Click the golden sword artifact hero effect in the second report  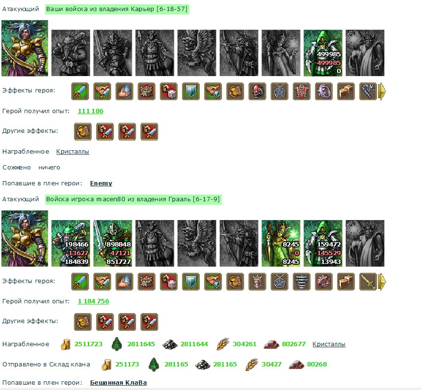pyautogui.click(x=368, y=282)
